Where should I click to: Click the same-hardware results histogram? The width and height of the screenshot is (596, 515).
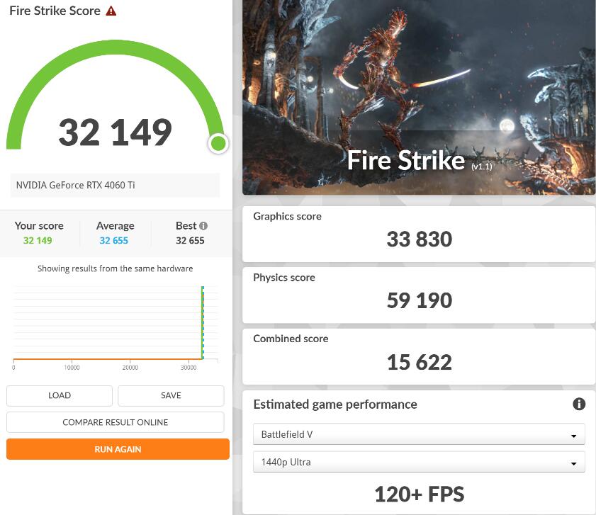click(115, 326)
